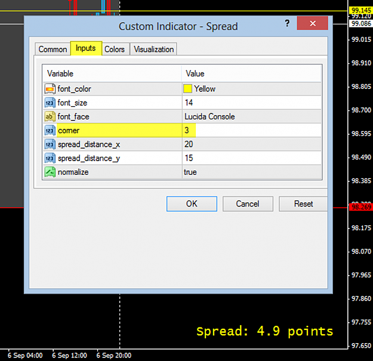
Task: Confirm settings with the OK button
Action: [192, 204]
